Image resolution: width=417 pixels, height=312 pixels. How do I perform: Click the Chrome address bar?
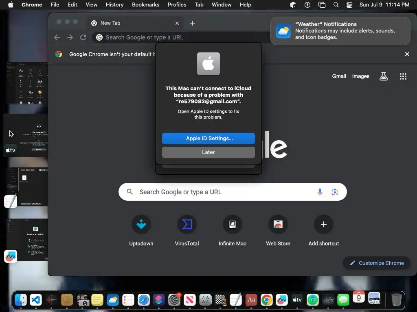point(181,37)
